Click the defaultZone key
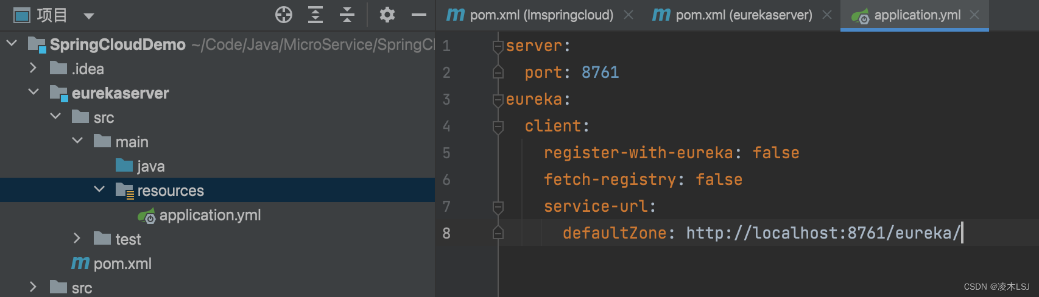The height and width of the screenshot is (297, 1039). tap(615, 233)
